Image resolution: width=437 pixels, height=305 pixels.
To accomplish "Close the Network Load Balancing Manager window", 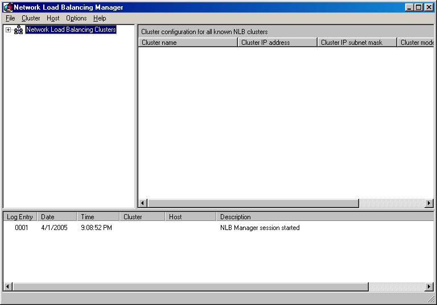I will (428, 7).
